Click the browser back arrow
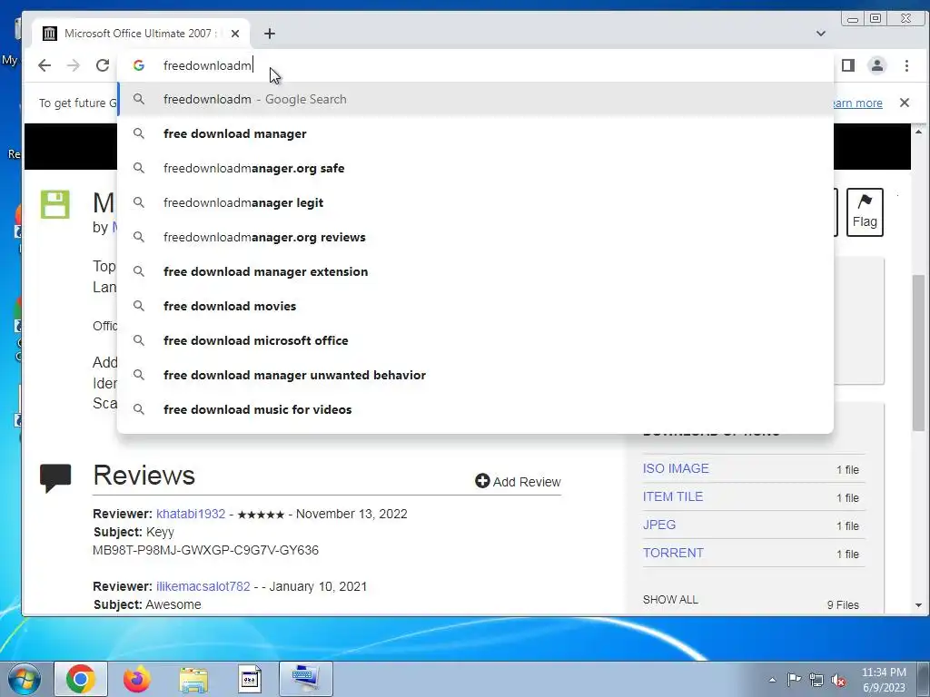The height and width of the screenshot is (697, 930). pos(45,65)
